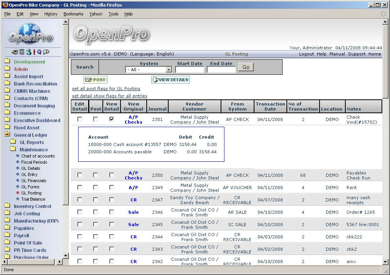This screenshot has height=275, width=390.
Task: Click the blue Q icon in sidebar
Action: click(x=39, y=52)
